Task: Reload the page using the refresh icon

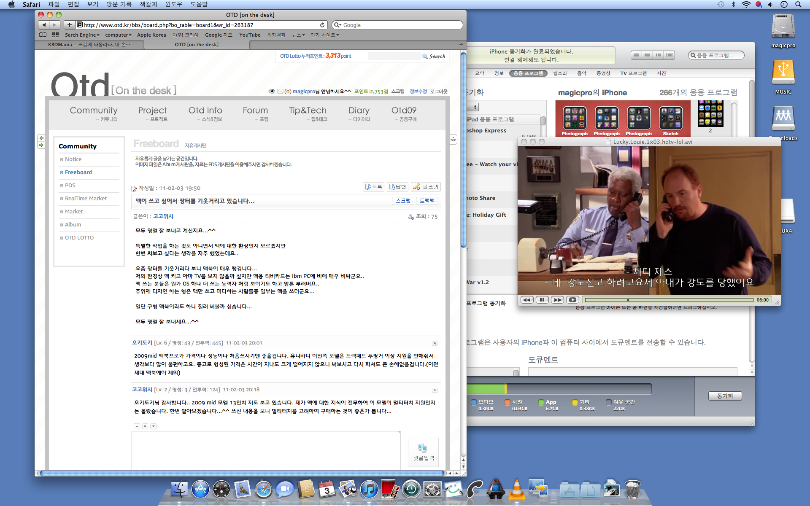Action: pyautogui.click(x=322, y=25)
